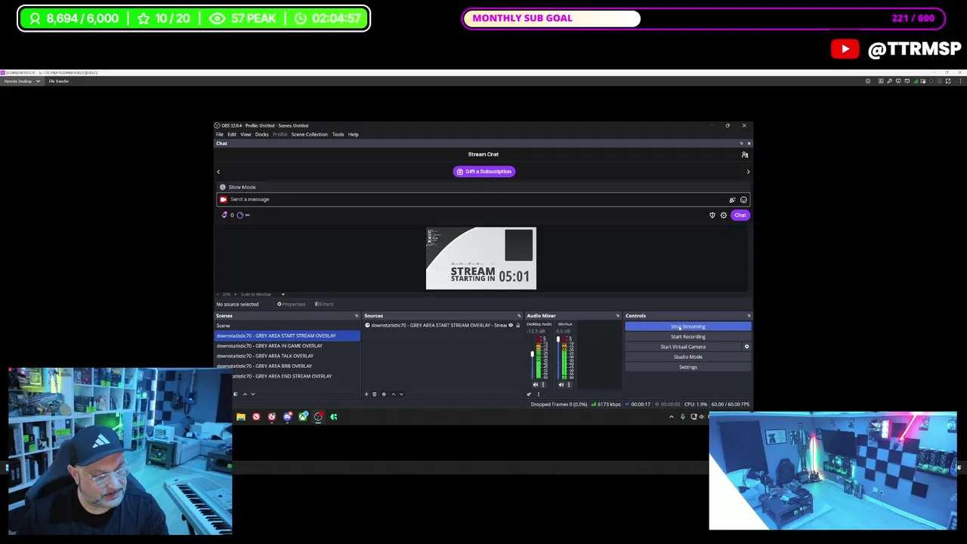Move source up with arrow
This screenshot has width=967, height=544.
[x=393, y=394]
